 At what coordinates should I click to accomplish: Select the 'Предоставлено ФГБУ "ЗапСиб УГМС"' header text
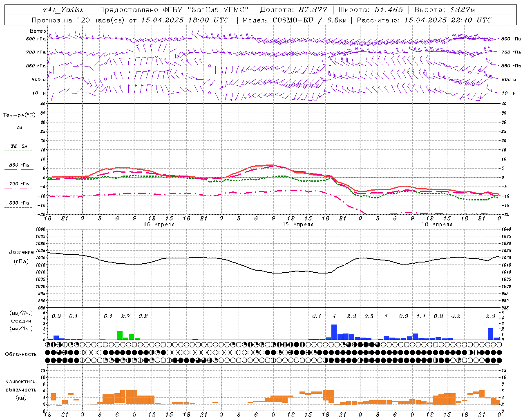pos(174,10)
